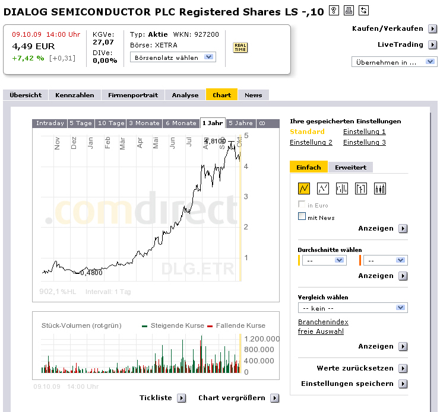Switch to the Erweitert settings tab
Viewport: 440px width, 412px height.
click(x=350, y=168)
